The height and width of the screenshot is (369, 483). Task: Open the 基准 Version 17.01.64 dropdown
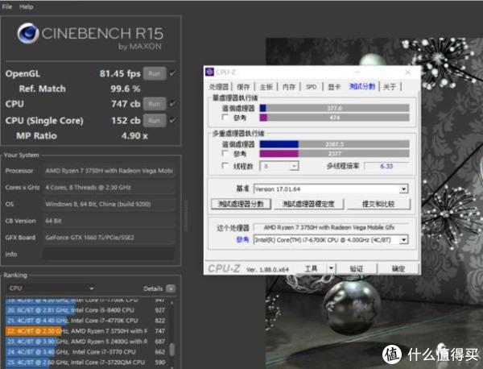pyautogui.click(x=331, y=189)
